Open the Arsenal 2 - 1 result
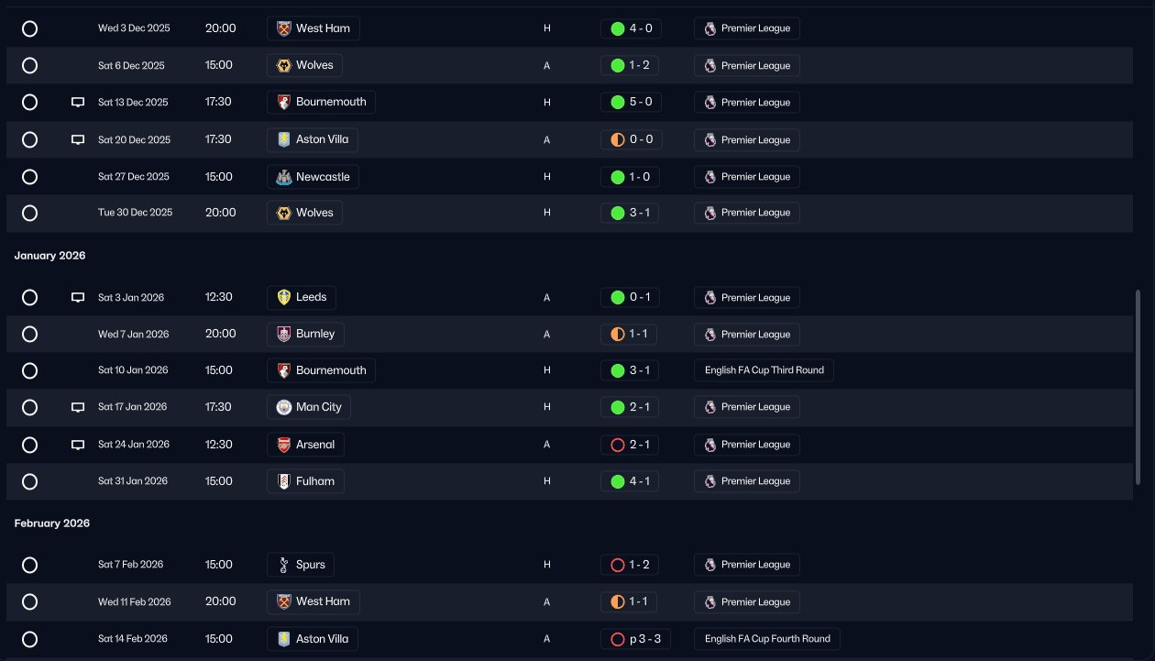Image resolution: width=1155 pixels, height=661 pixels. [x=630, y=445]
